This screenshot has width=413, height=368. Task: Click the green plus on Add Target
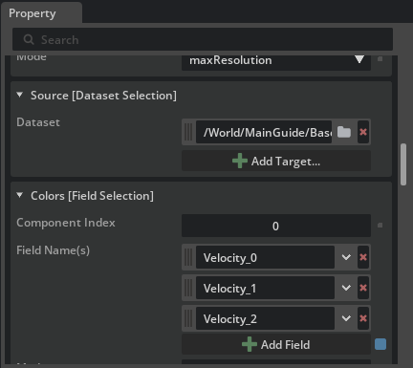click(x=240, y=161)
